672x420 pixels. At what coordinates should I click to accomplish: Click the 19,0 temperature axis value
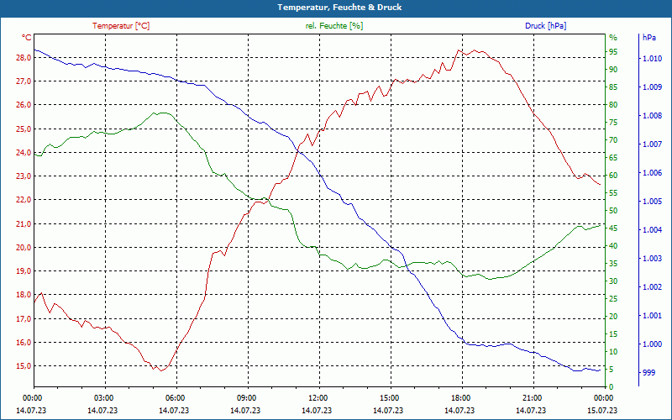(x=24, y=270)
